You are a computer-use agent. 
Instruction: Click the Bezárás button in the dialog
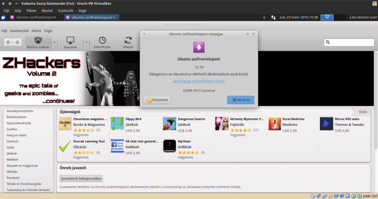(241, 100)
